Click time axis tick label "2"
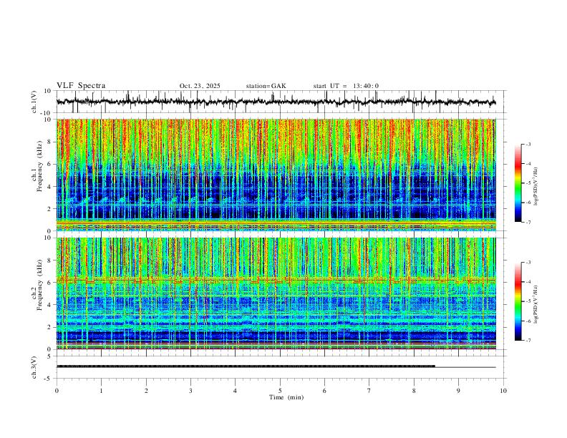Viewport: 567px width, 438px height. [x=146, y=391]
